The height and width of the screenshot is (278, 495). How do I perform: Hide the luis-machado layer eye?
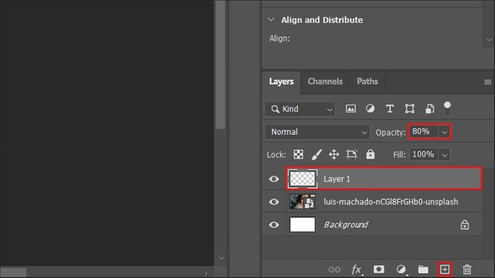pyautogui.click(x=274, y=202)
